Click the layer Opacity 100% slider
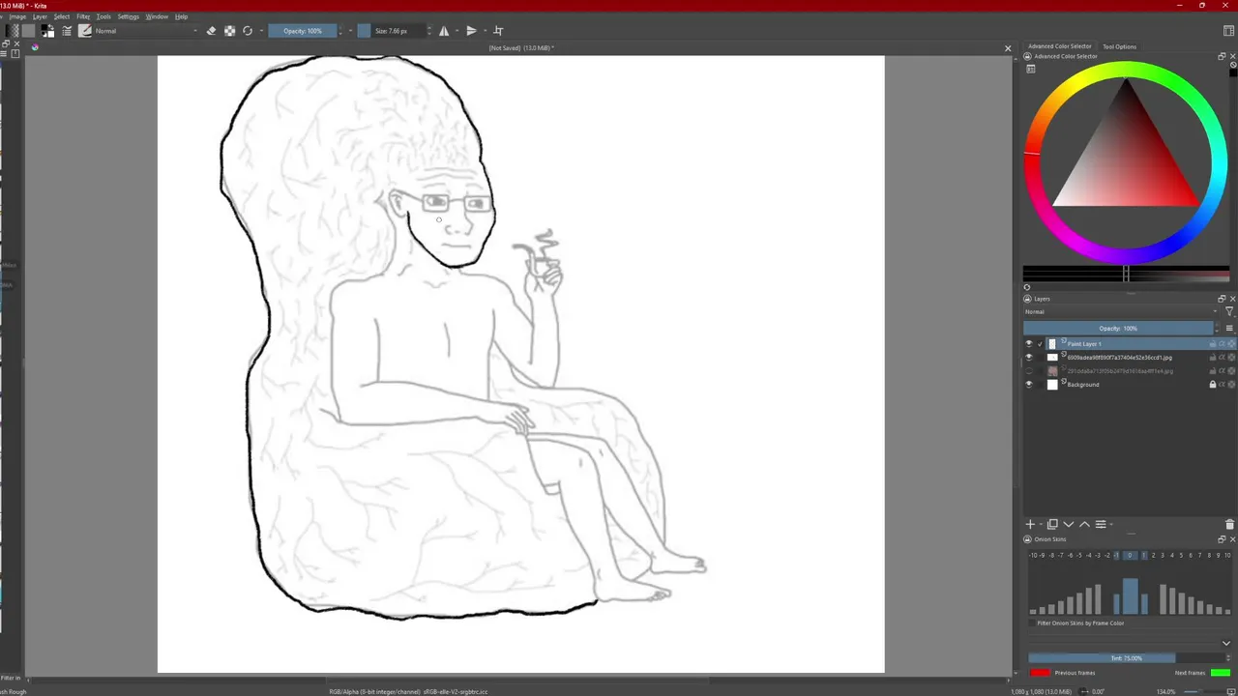Image resolution: width=1238 pixels, height=696 pixels. 1117,329
